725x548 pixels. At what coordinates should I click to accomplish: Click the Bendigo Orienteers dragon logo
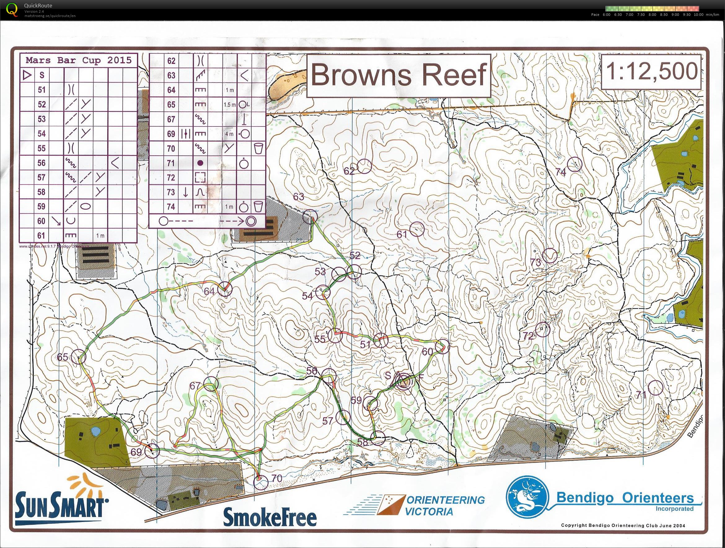527,497
